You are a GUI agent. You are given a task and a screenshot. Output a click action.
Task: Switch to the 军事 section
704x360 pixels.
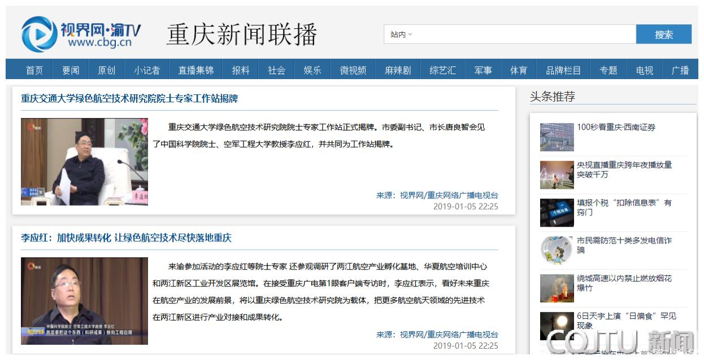pyautogui.click(x=483, y=70)
